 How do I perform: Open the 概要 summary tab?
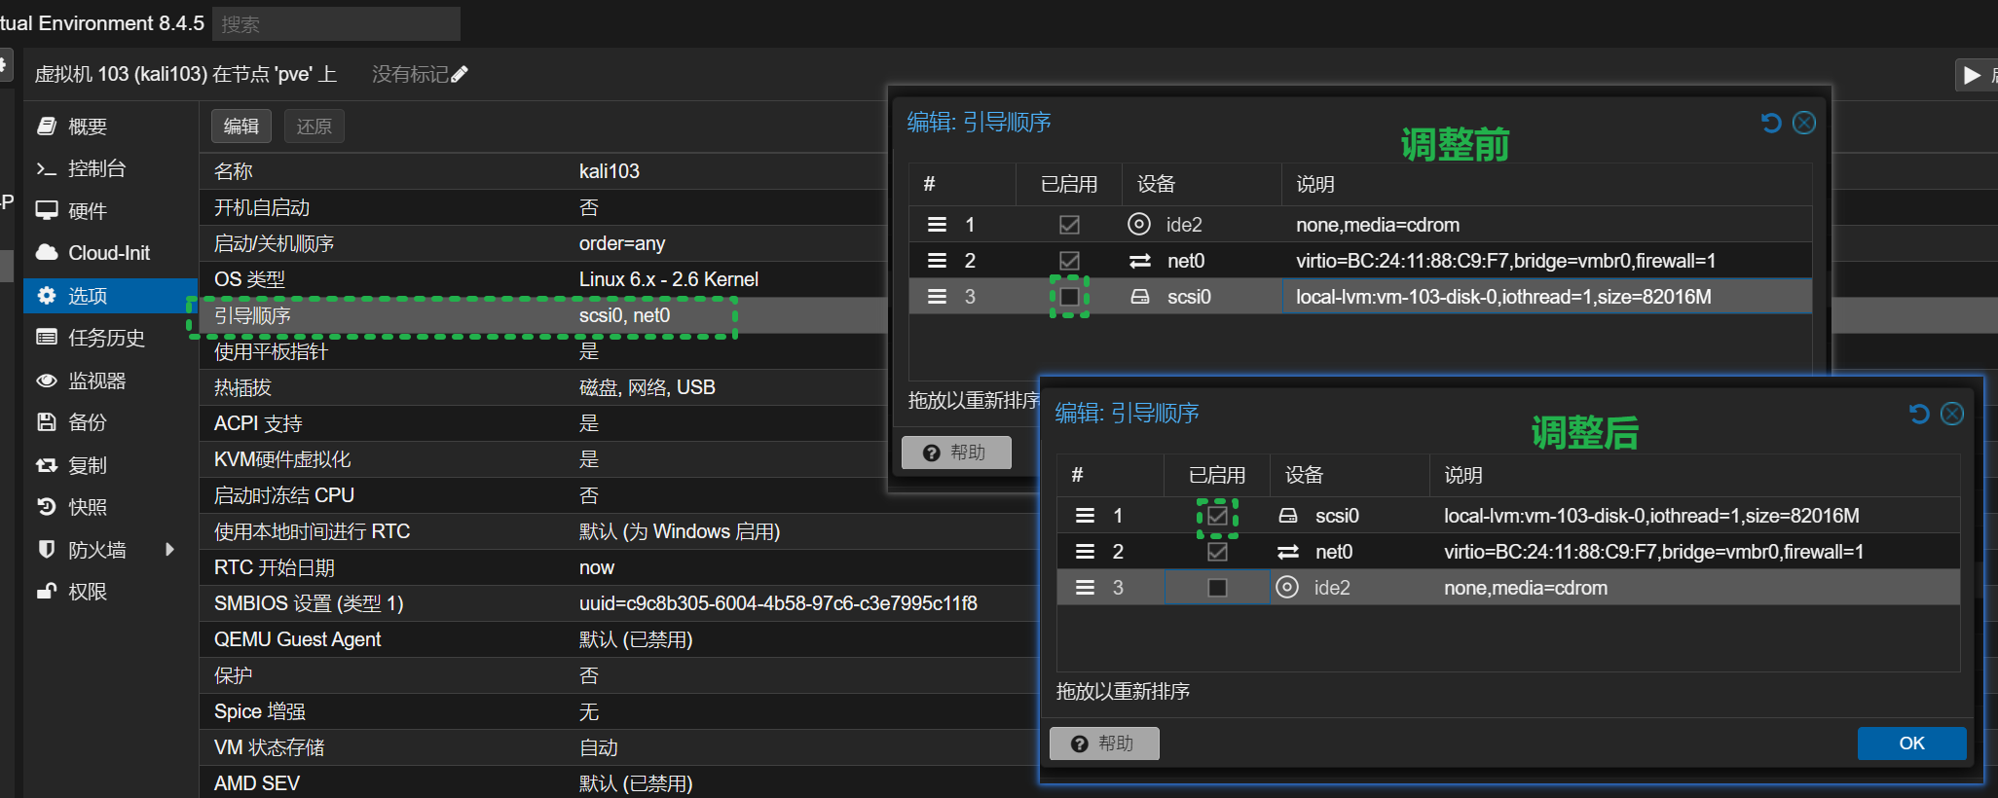pos(109,127)
